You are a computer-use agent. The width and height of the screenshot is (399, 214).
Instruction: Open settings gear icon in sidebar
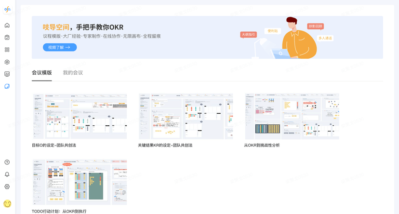point(7,187)
